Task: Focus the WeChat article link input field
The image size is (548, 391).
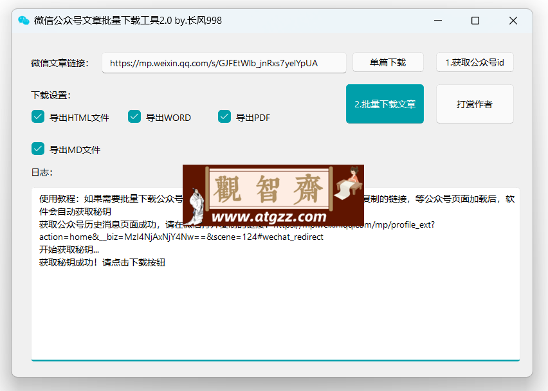Action: click(x=224, y=63)
